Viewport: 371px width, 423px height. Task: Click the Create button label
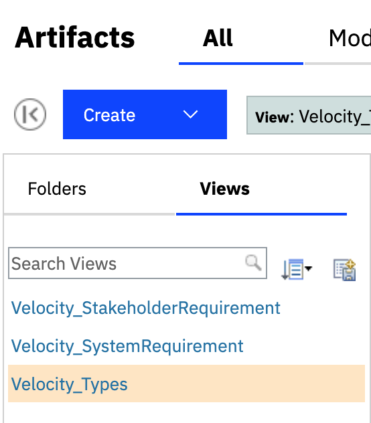[x=109, y=115]
